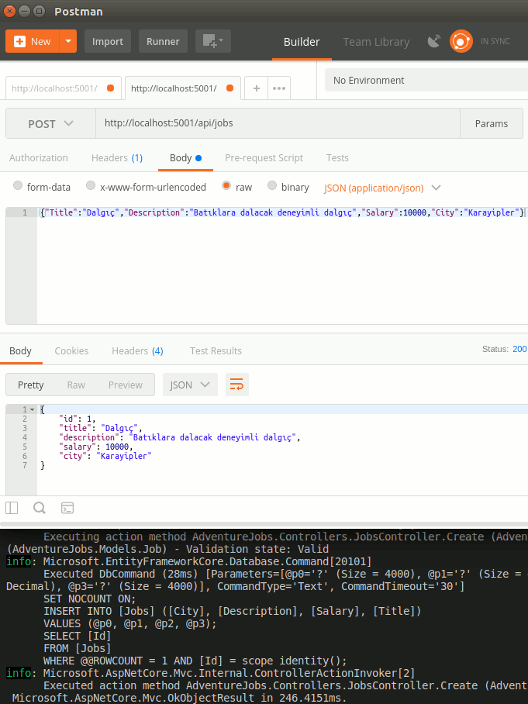528x704 pixels.
Task: Open the Tests tab
Action: click(x=337, y=158)
